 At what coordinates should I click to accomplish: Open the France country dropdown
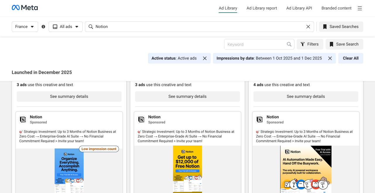click(25, 27)
